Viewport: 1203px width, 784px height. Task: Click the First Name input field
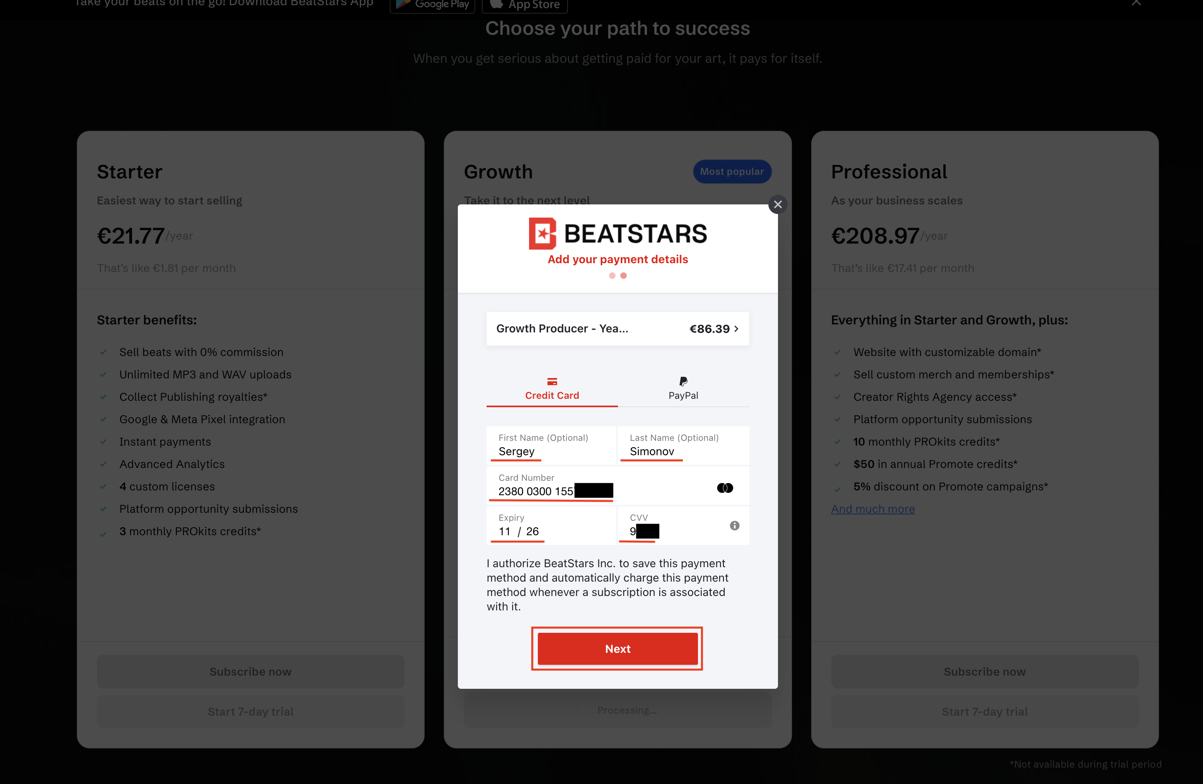[x=551, y=446]
